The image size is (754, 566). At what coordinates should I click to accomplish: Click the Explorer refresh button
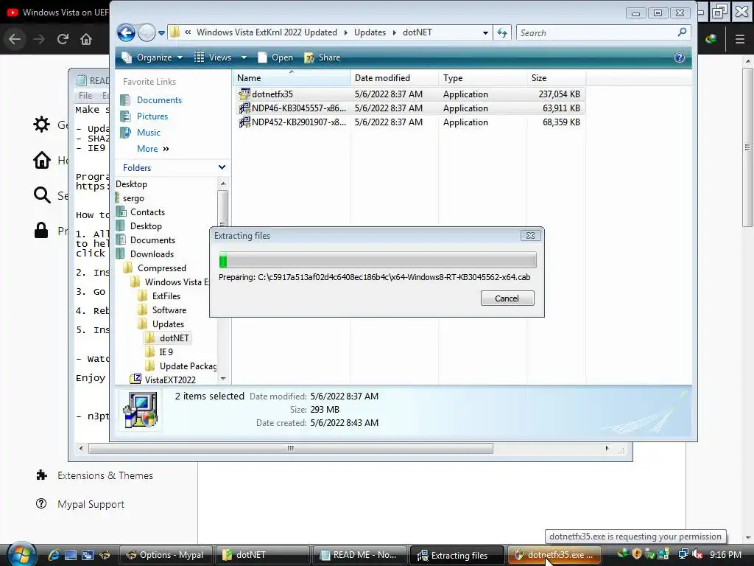[x=502, y=32]
